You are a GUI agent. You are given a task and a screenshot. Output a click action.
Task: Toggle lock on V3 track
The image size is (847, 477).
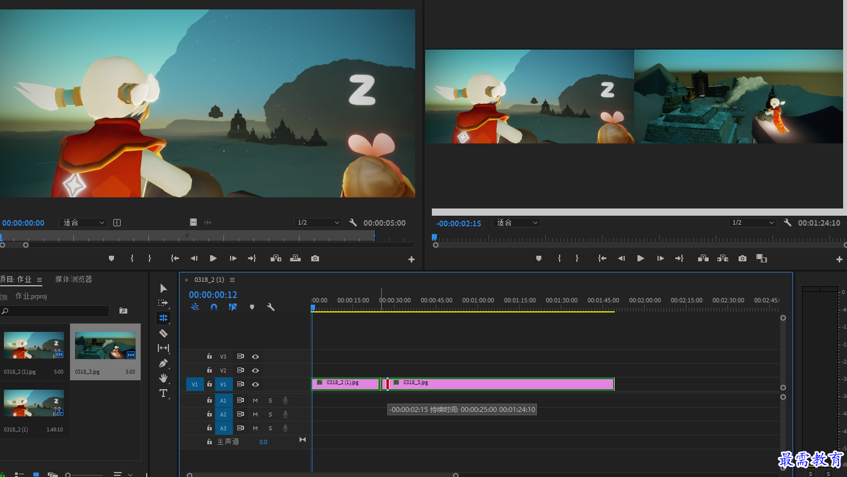(x=210, y=356)
